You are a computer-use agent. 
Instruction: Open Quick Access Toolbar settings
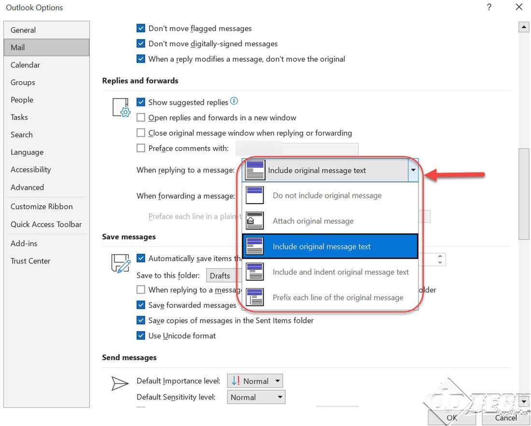(x=47, y=224)
